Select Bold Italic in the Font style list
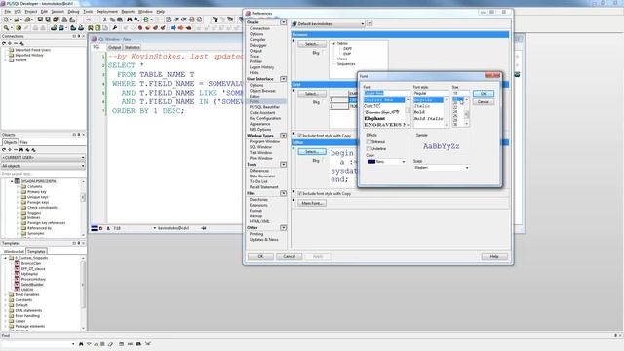 (x=428, y=119)
